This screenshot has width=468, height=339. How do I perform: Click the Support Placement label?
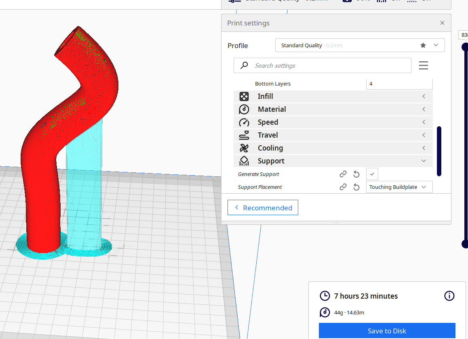coord(260,187)
